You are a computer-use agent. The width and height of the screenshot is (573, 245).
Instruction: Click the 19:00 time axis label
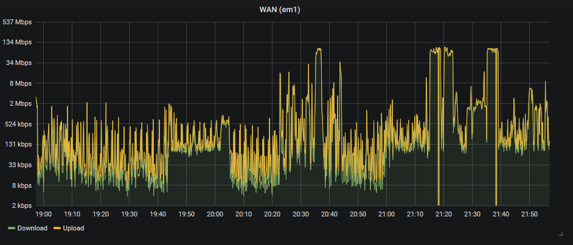click(43, 215)
